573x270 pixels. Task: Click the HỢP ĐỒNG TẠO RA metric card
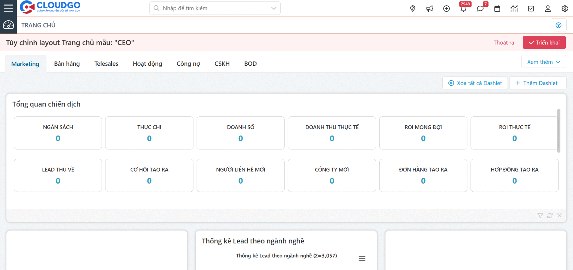[x=515, y=175]
